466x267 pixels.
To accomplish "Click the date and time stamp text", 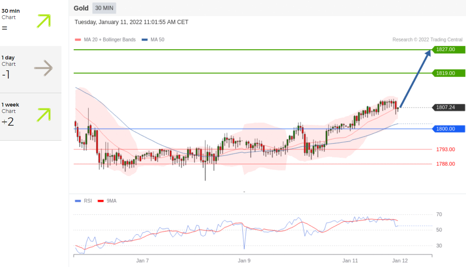I will pyautogui.click(x=131, y=22).
